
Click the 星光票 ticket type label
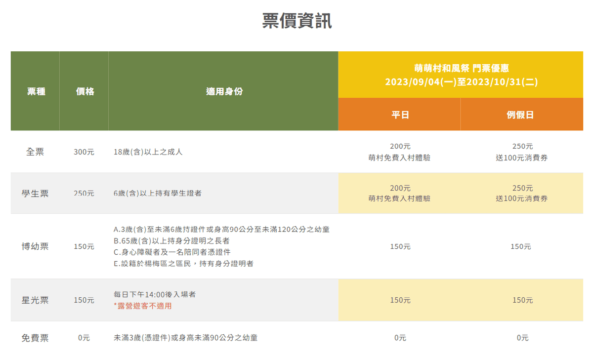pyautogui.click(x=35, y=300)
